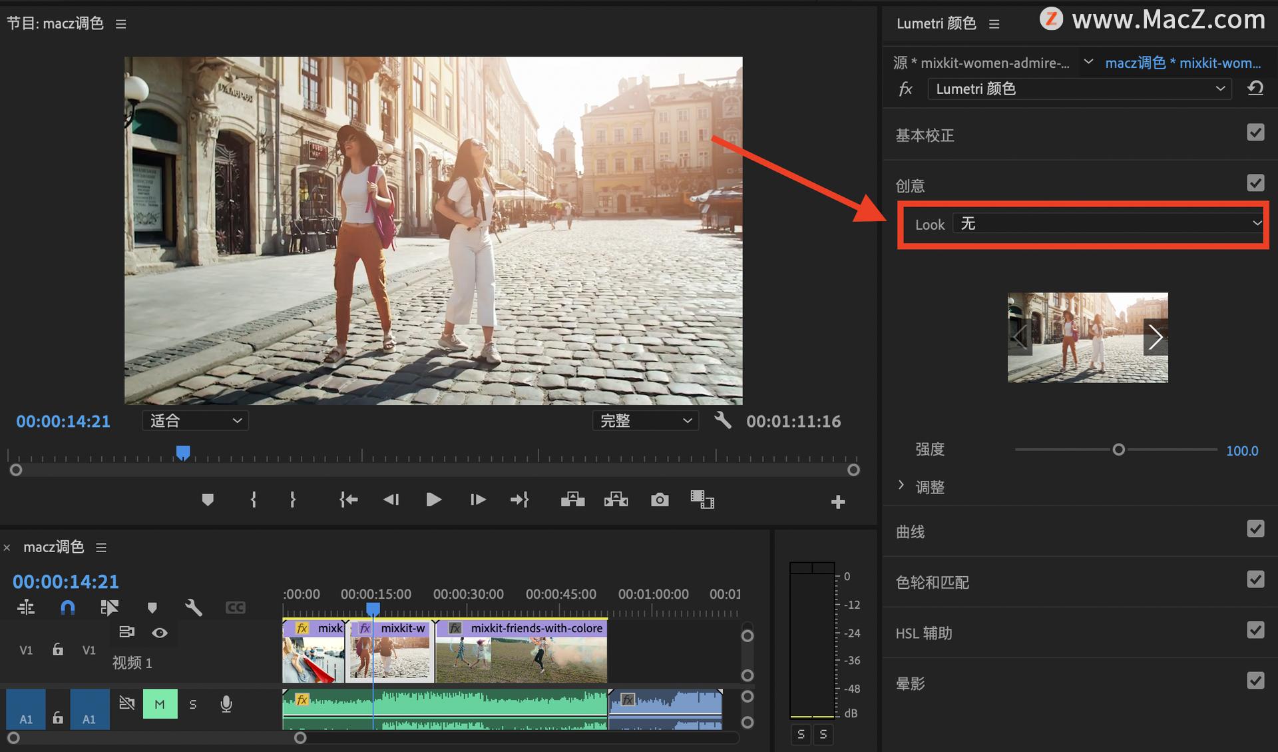
Task: Open the source clip dropdown arrow
Action: point(1088,62)
